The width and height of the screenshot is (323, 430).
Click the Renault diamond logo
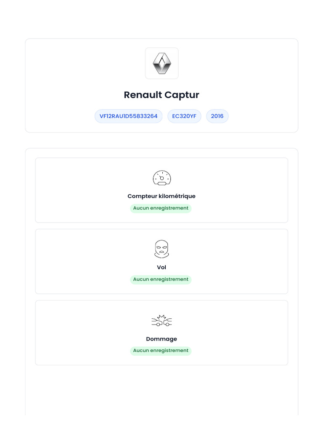(162, 63)
